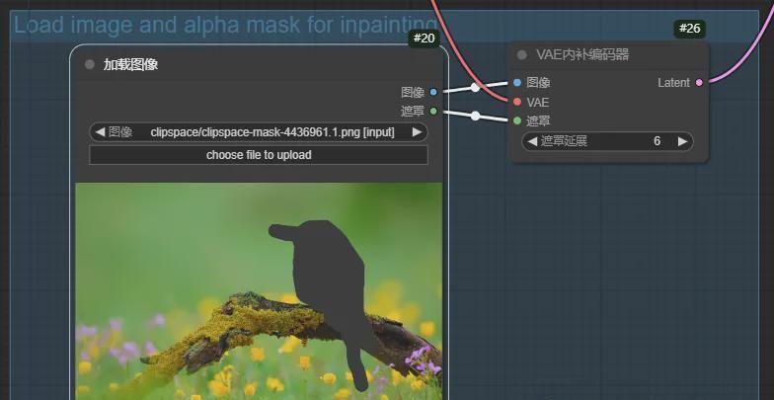Increase 遮罩延展 value with right arrow
Image resolution: width=774 pixels, height=400 pixels.
tap(683, 141)
